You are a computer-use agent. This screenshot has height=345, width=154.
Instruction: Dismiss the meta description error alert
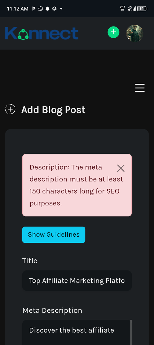(x=121, y=168)
